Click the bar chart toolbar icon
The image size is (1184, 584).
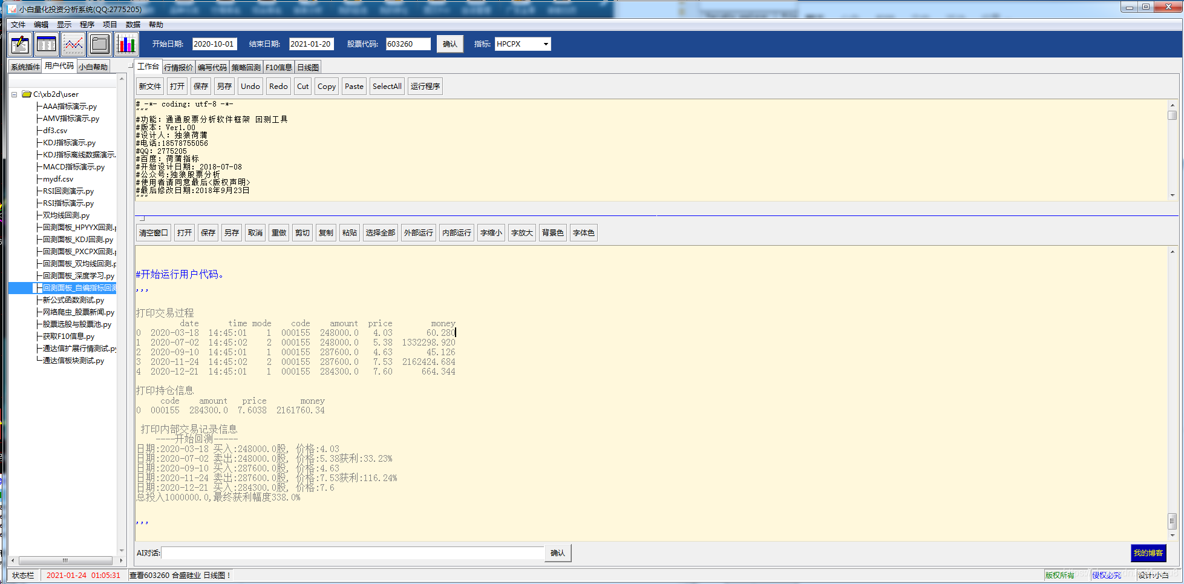pyautogui.click(x=126, y=44)
